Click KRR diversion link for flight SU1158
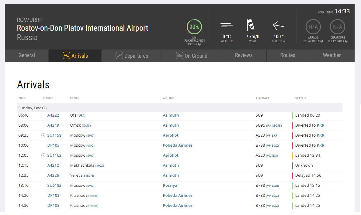Viewport: 361px width, 215px height. click(321, 135)
